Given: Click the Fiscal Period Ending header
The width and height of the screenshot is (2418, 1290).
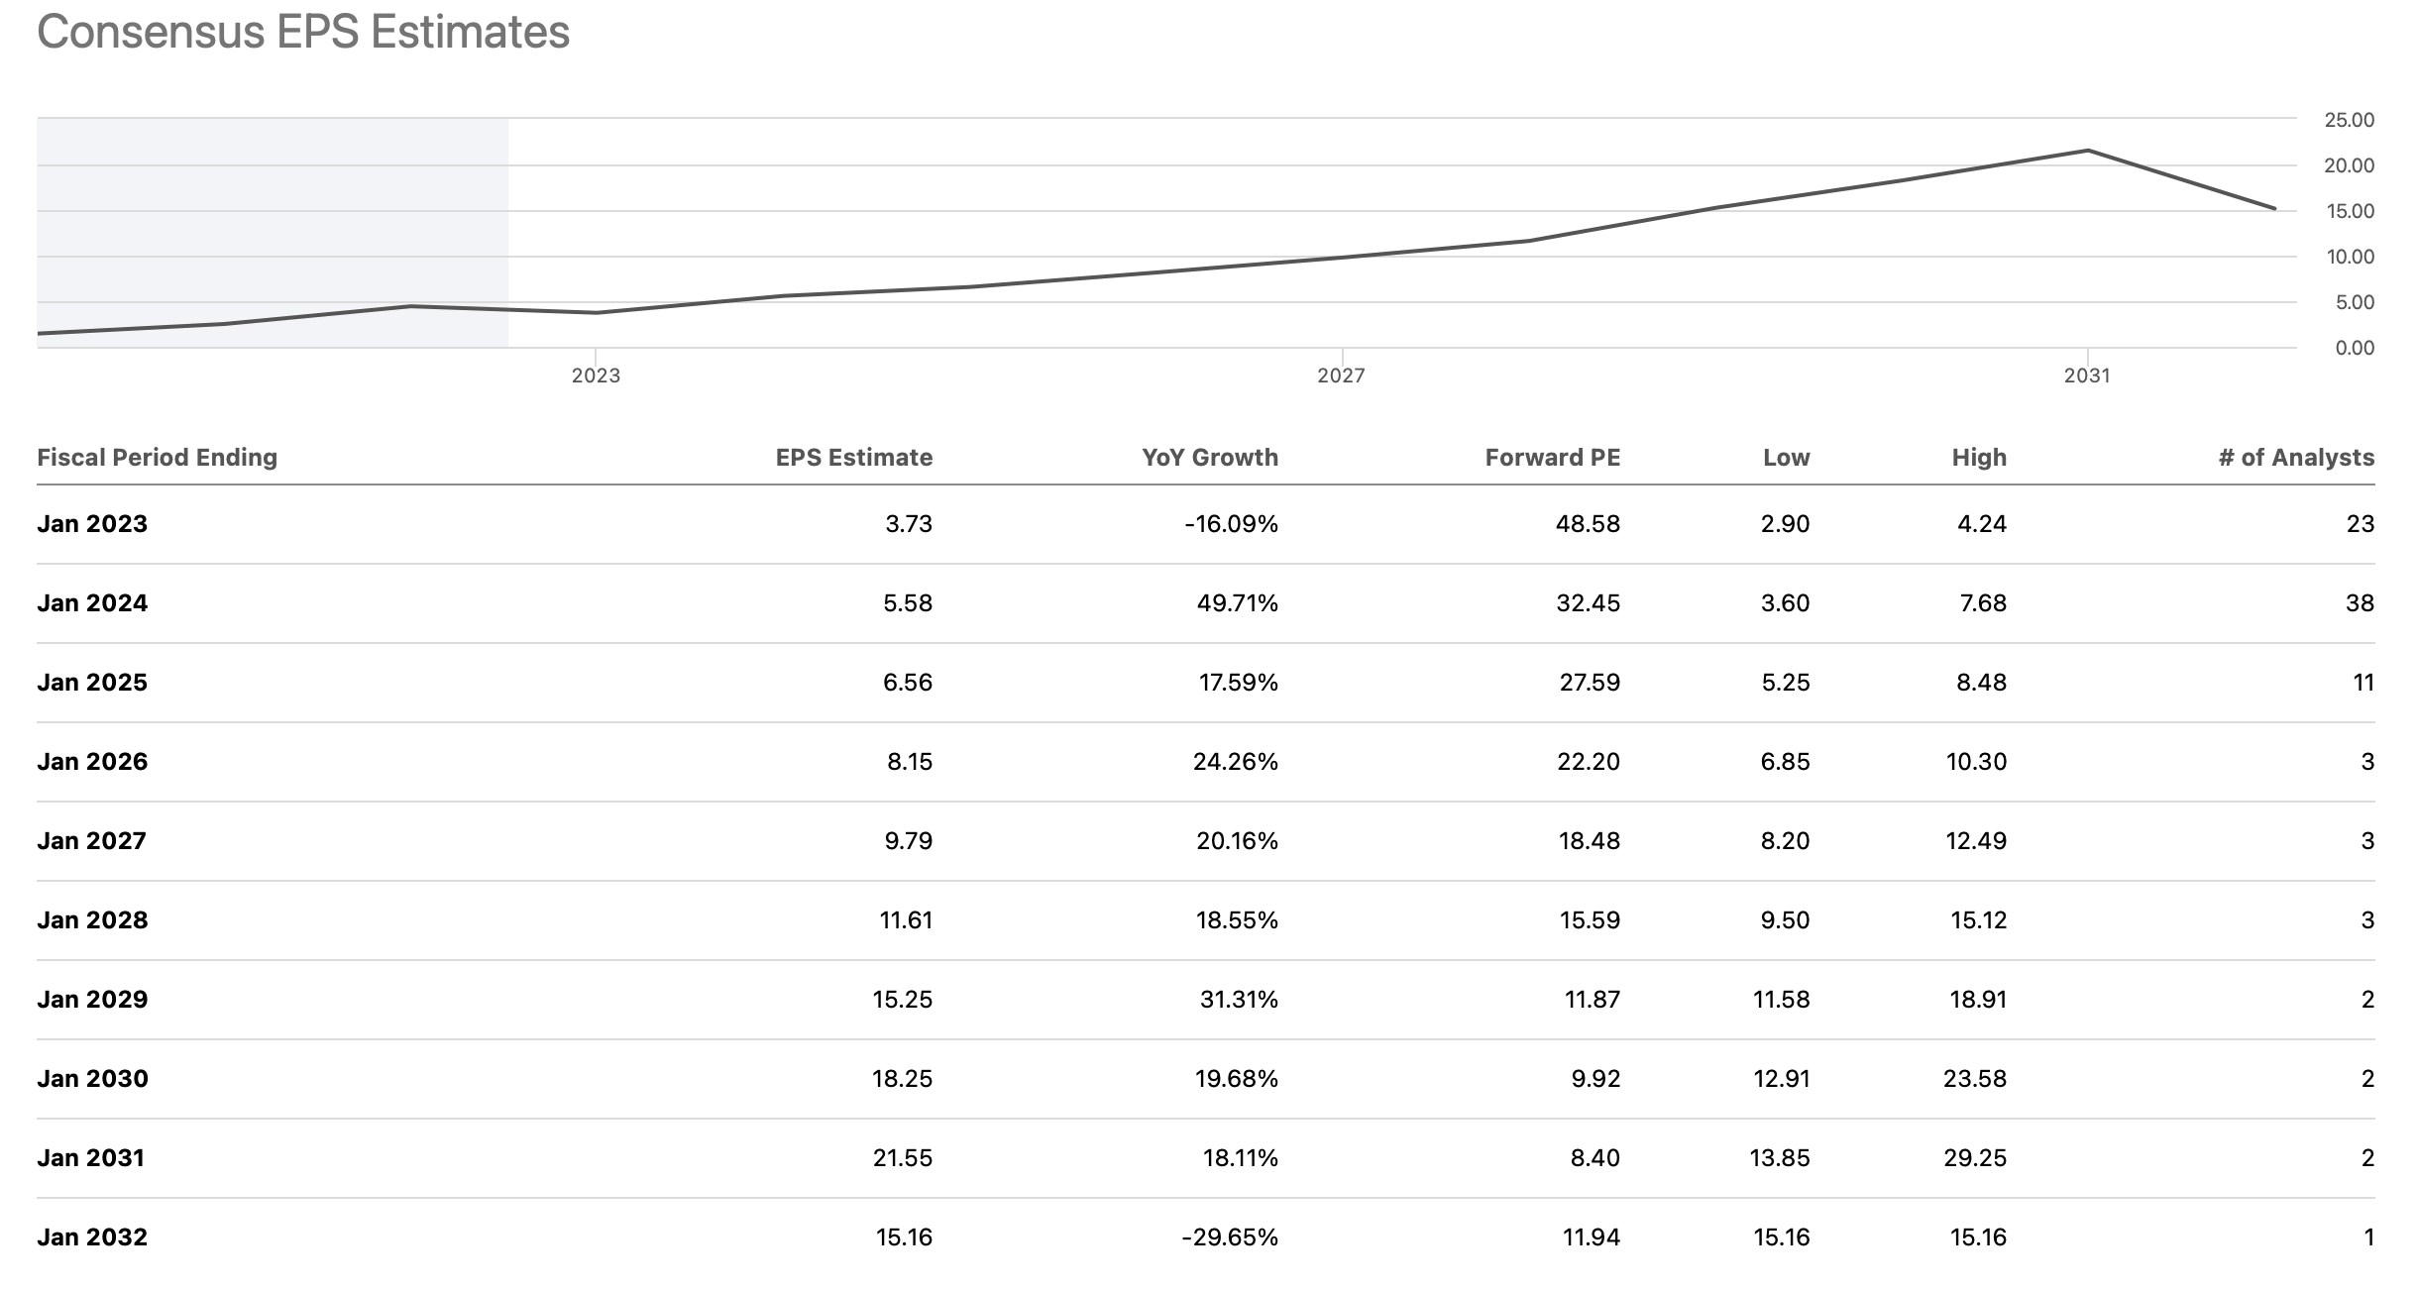Looking at the screenshot, I should (x=157, y=457).
